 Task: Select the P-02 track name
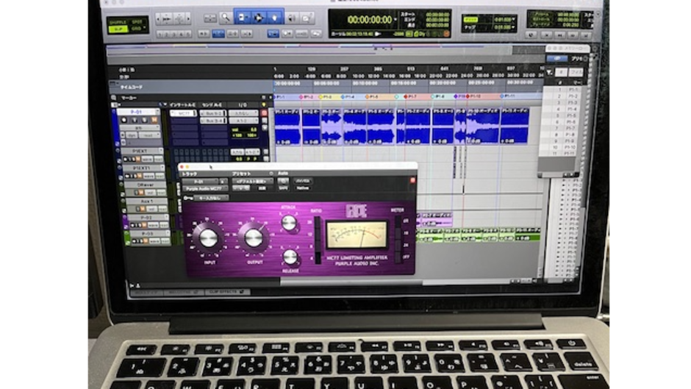click(x=146, y=218)
